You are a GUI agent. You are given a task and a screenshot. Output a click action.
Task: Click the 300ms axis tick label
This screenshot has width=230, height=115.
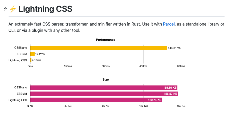[106, 66]
